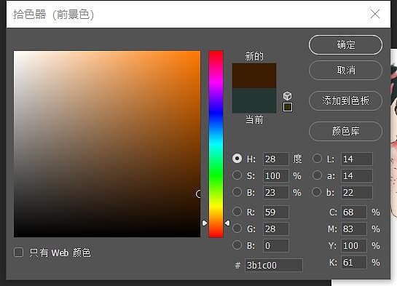Viewport: 397px width, 286px height.
Task: Select the S saturation radio button
Action: tap(237, 175)
